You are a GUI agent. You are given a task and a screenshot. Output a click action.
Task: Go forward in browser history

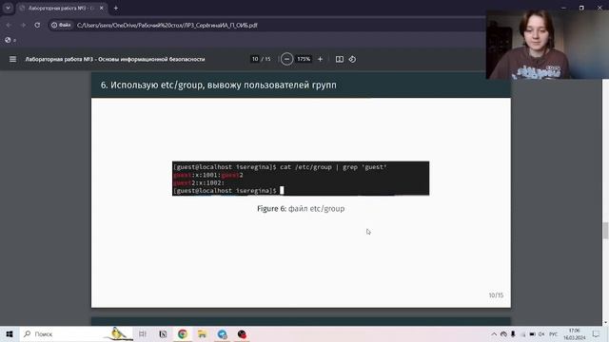23,26
